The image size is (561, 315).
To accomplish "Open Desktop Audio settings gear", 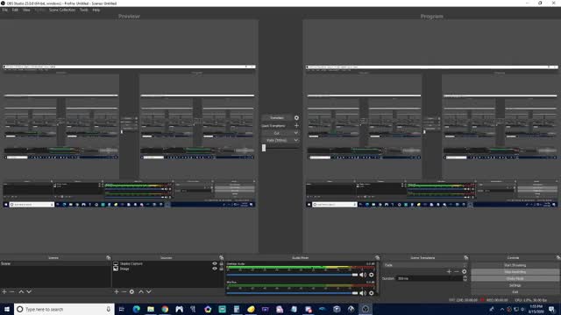I will [x=372, y=275].
